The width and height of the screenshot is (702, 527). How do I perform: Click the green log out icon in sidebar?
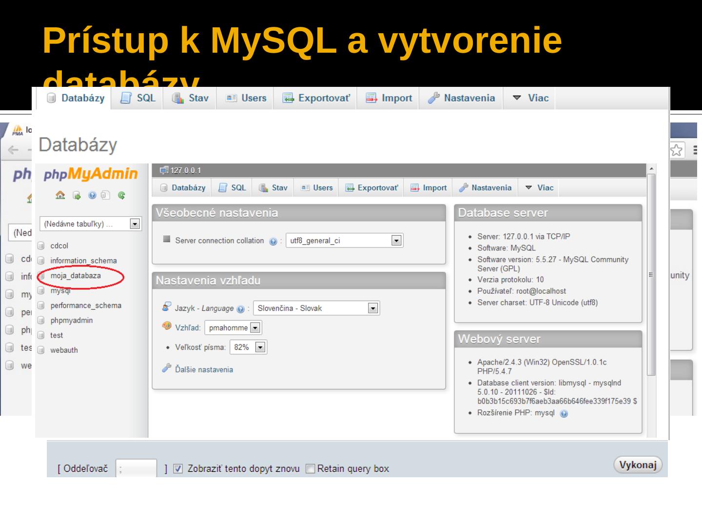76,196
